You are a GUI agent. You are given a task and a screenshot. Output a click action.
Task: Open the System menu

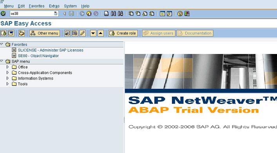pyautogui.click(x=70, y=6)
